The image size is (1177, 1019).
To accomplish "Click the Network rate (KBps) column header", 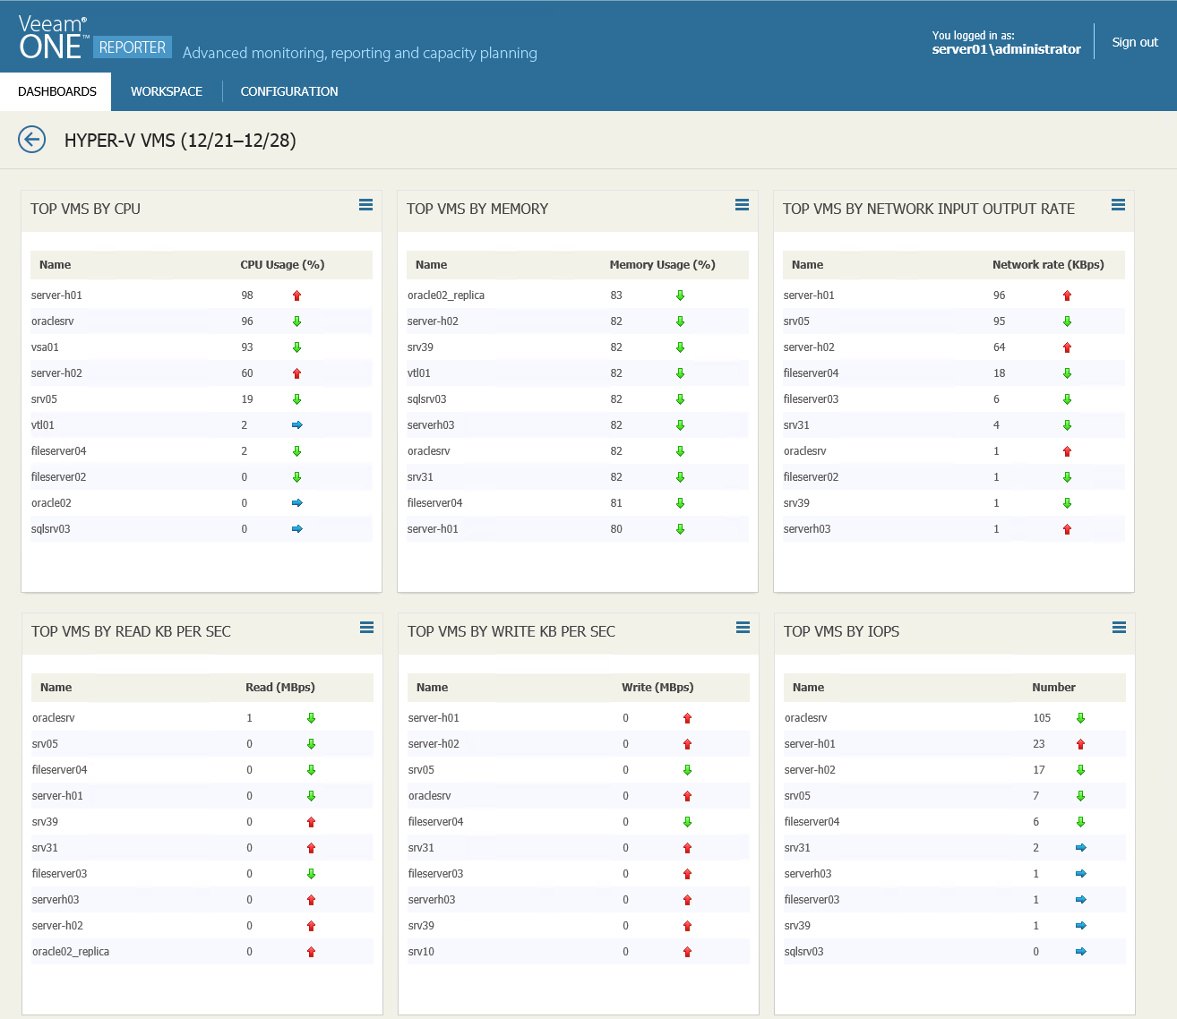I will [x=1048, y=265].
